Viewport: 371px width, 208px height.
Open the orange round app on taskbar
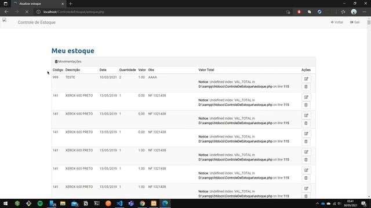click(x=108, y=203)
